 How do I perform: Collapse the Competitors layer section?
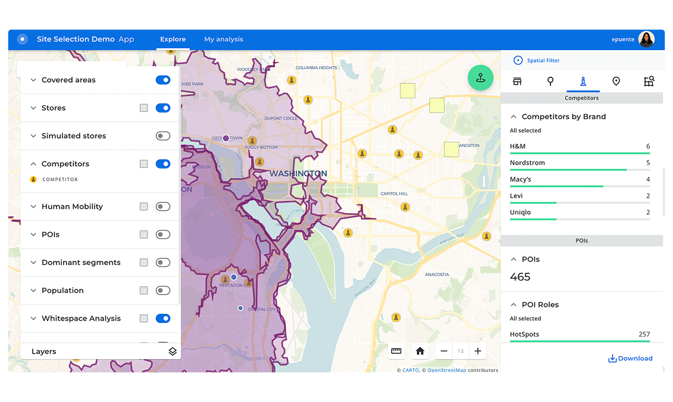coord(34,163)
